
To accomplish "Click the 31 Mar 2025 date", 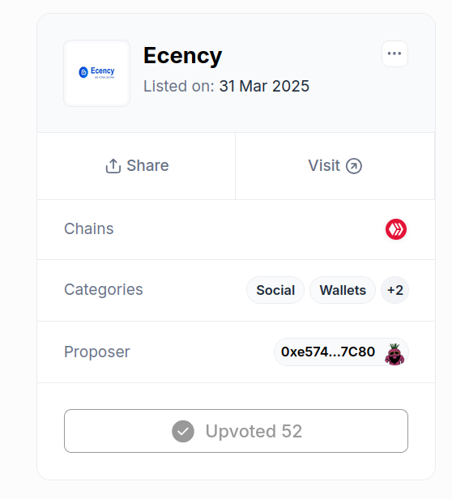I will coord(264,86).
